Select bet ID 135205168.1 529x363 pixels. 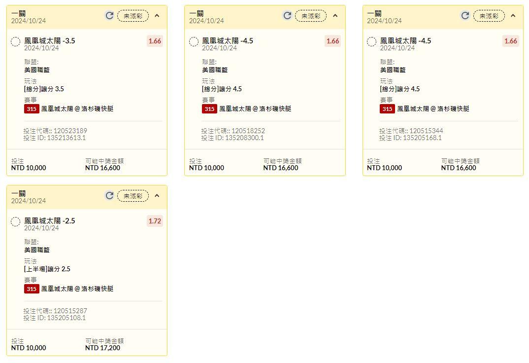click(422, 138)
